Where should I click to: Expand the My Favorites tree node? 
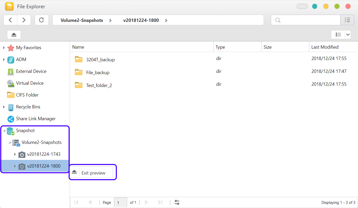pyautogui.click(x=4, y=48)
